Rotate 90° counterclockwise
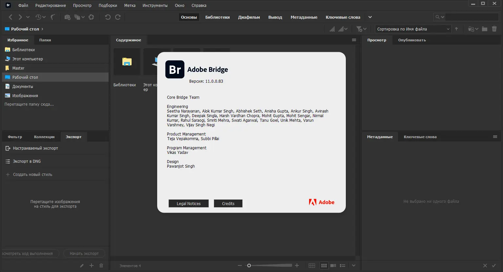 coord(108,17)
